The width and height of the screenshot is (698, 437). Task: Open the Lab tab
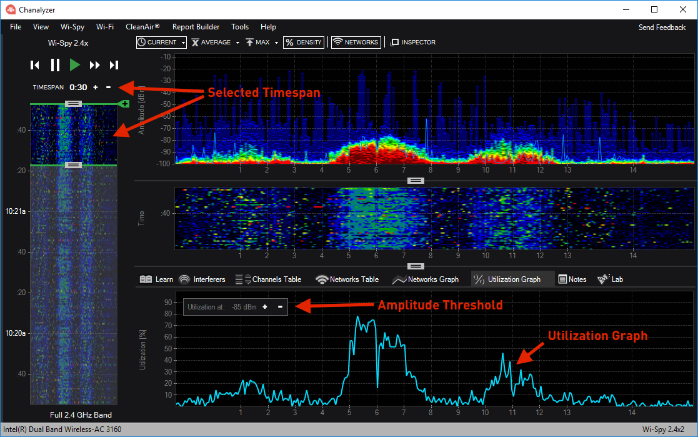point(611,279)
